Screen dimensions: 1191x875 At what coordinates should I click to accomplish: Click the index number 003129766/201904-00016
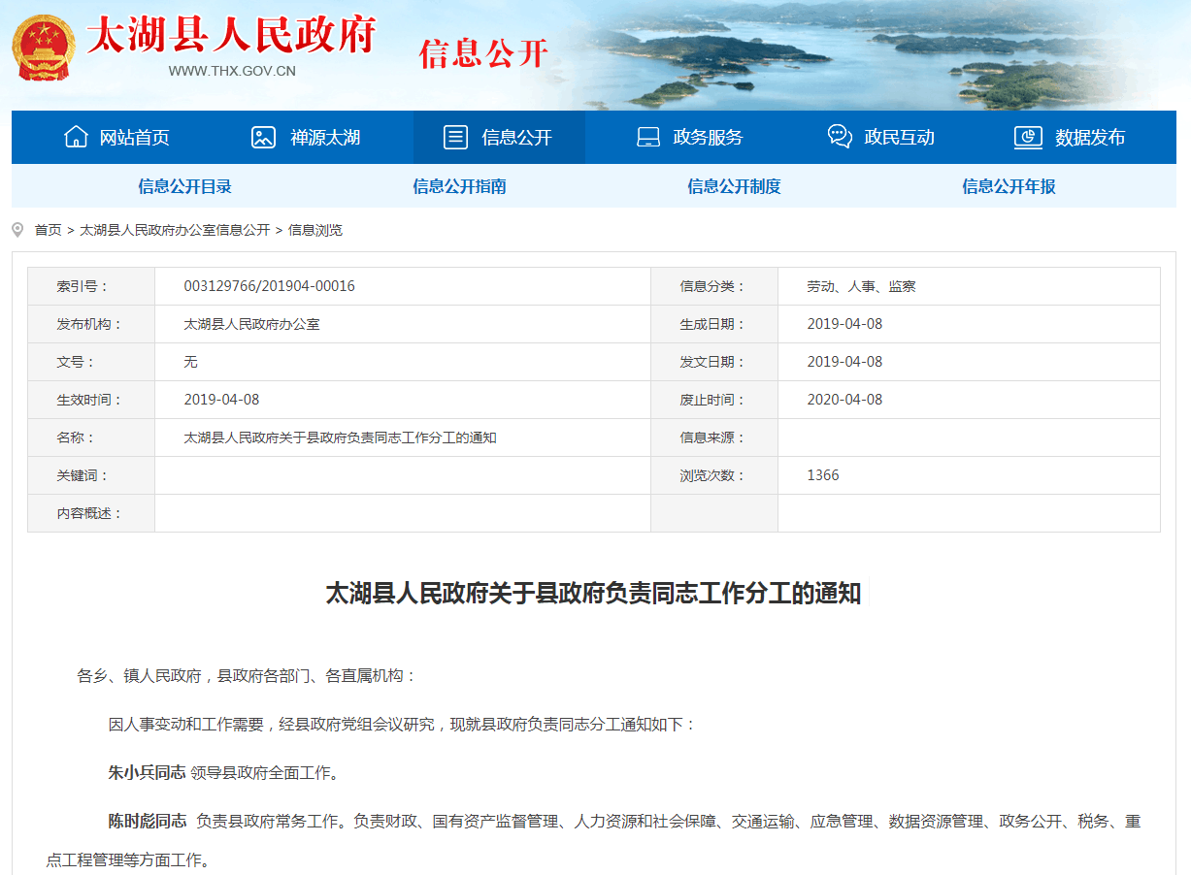(270, 286)
